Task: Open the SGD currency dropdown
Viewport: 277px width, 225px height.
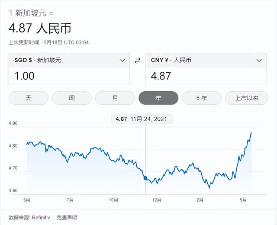Action: (x=69, y=60)
